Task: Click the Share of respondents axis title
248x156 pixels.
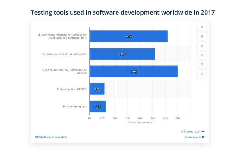Action: point(140,123)
